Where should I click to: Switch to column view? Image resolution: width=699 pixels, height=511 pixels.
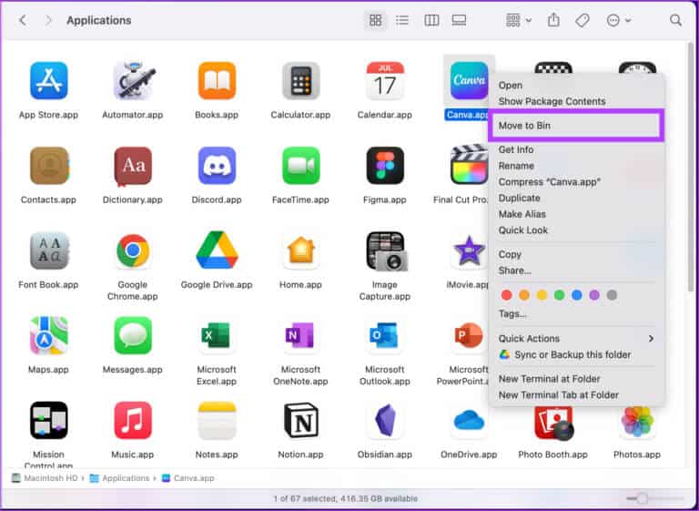(x=431, y=20)
